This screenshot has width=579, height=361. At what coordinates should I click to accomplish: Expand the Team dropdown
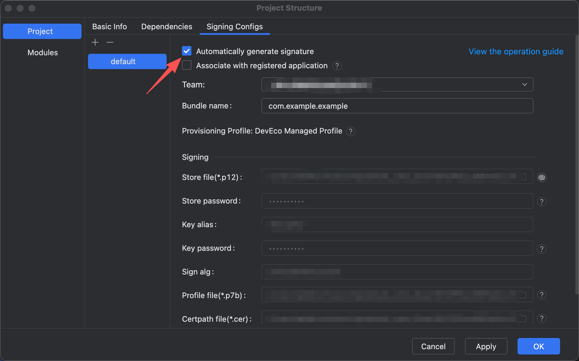click(524, 84)
